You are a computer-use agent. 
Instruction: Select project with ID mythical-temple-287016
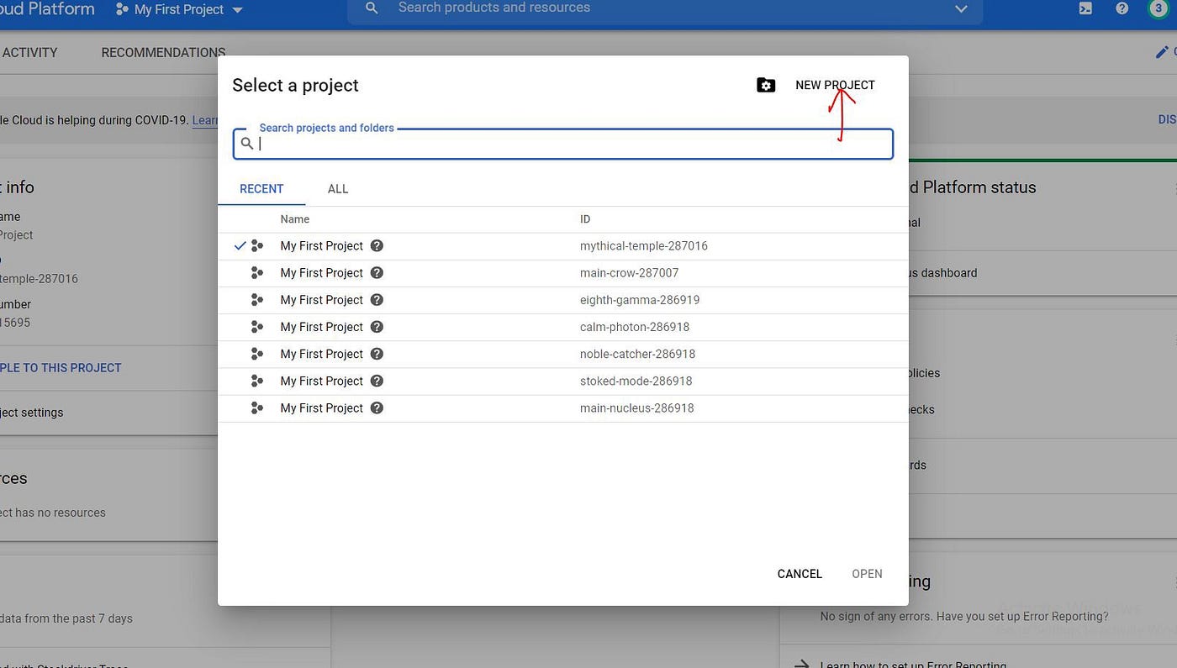pyautogui.click(x=563, y=246)
